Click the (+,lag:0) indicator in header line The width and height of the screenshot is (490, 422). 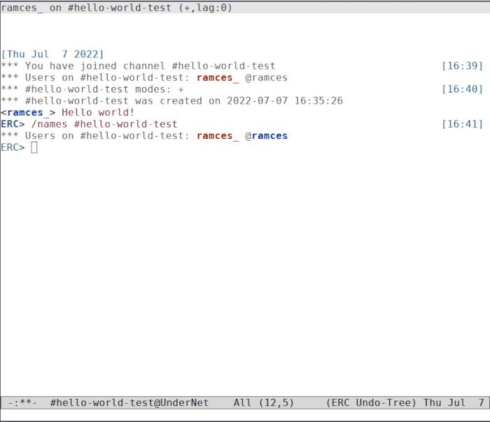point(205,8)
